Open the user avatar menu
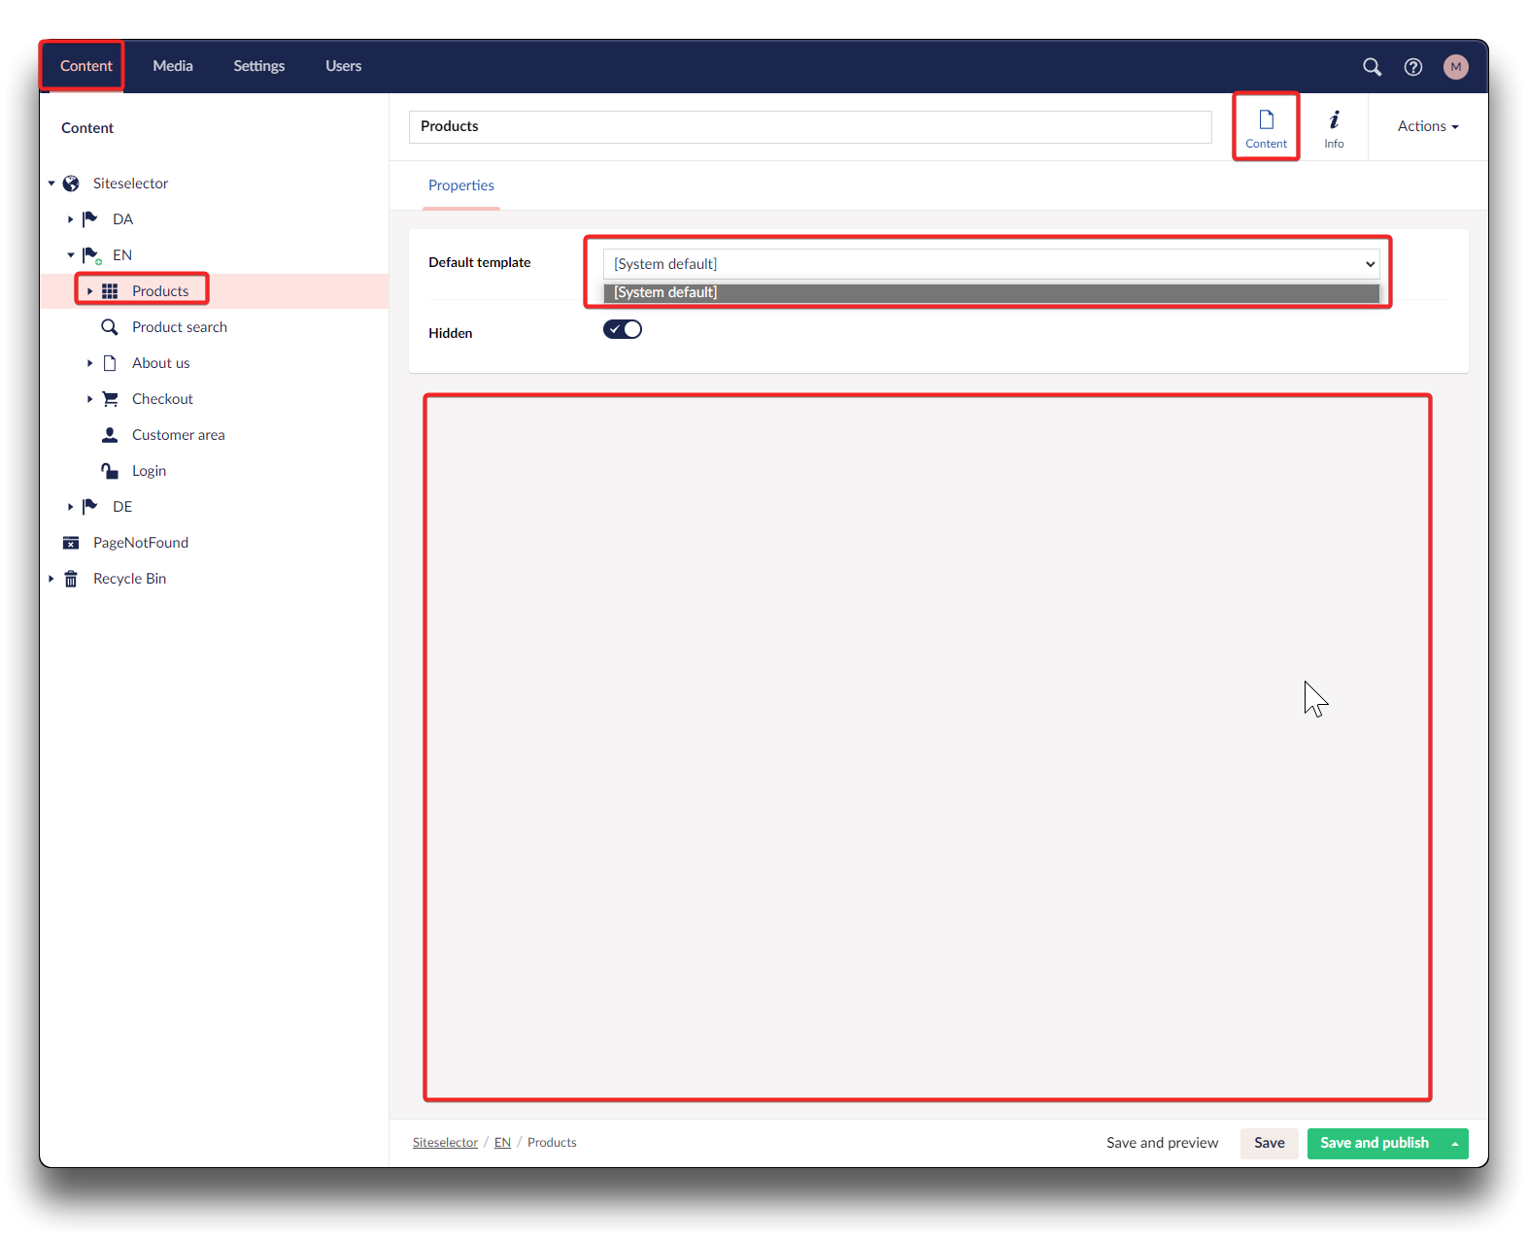 click(1455, 67)
